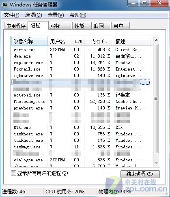Switch to the 用户 tab
Viewport: 170px width, 197px height.
pyautogui.click(x=121, y=26)
